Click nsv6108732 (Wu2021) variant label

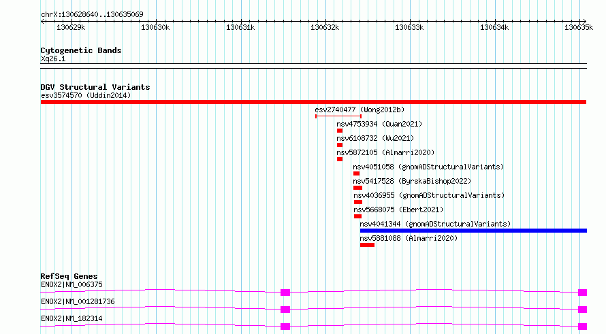coord(375,138)
